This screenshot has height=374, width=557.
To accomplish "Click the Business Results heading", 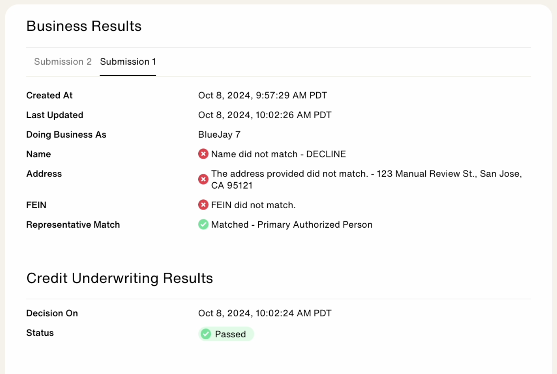I will pos(84,26).
